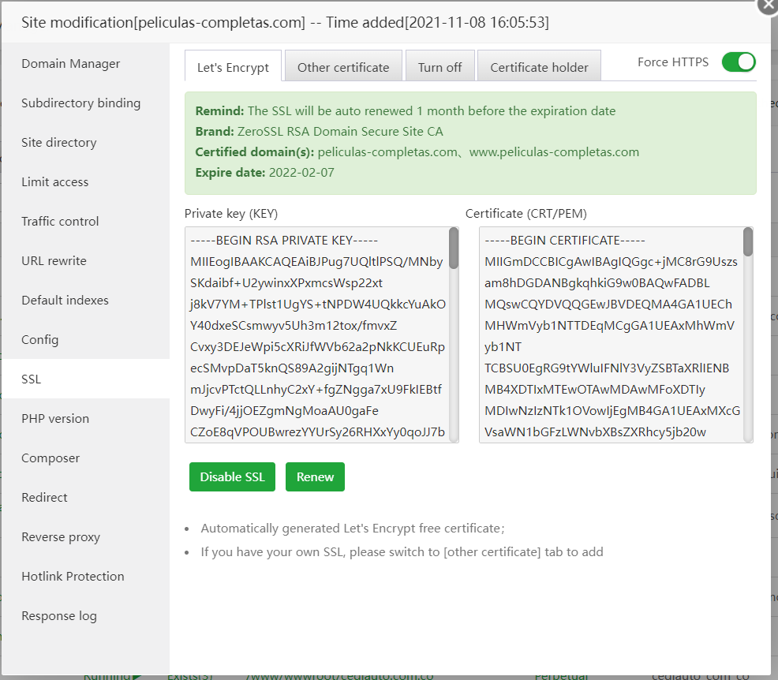Close the Site modification dialog

[x=769, y=6]
